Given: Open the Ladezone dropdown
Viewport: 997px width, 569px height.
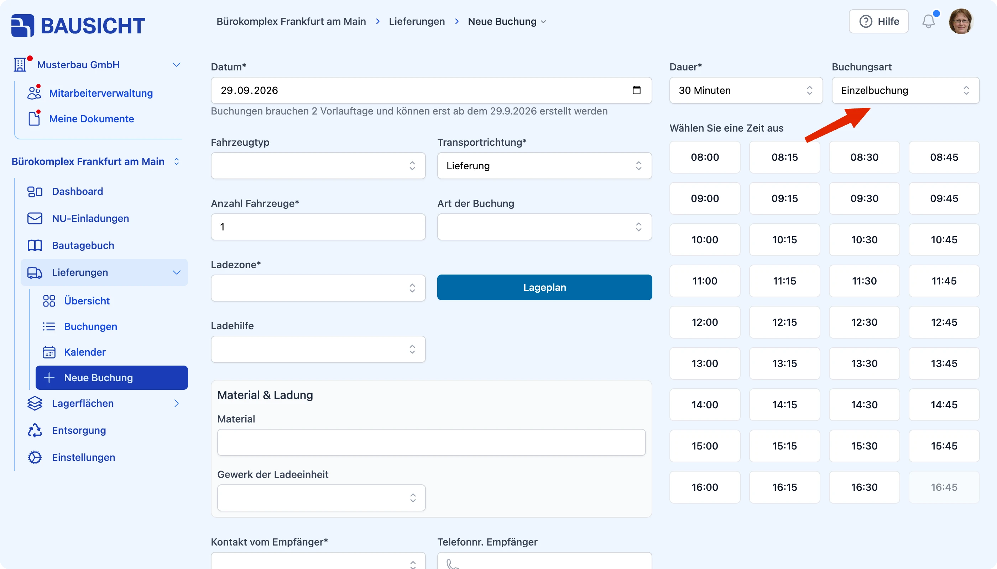Looking at the screenshot, I should click(318, 288).
